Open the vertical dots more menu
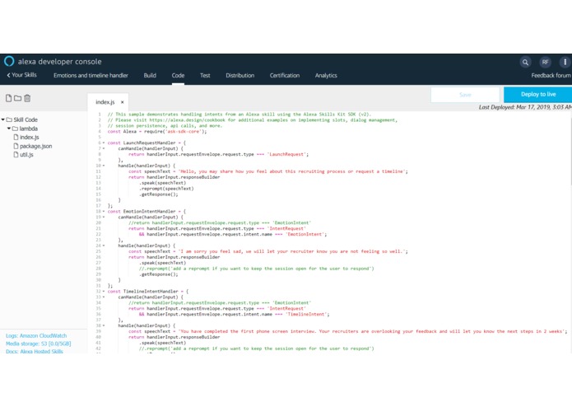 pos(565,62)
